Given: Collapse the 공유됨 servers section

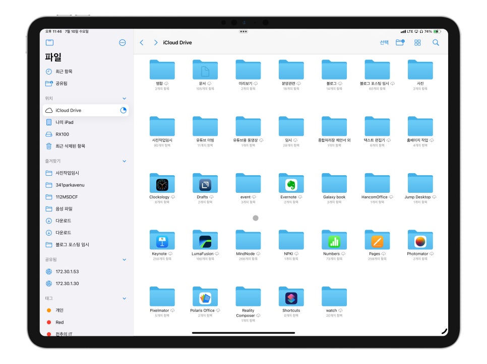Looking at the screenshot, I should 124,259.
